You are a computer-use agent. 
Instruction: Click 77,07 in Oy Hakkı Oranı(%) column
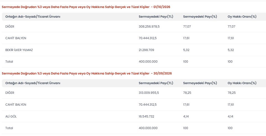click(x=231, y=26)
